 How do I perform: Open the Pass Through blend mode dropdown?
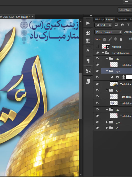pos(108,32)
